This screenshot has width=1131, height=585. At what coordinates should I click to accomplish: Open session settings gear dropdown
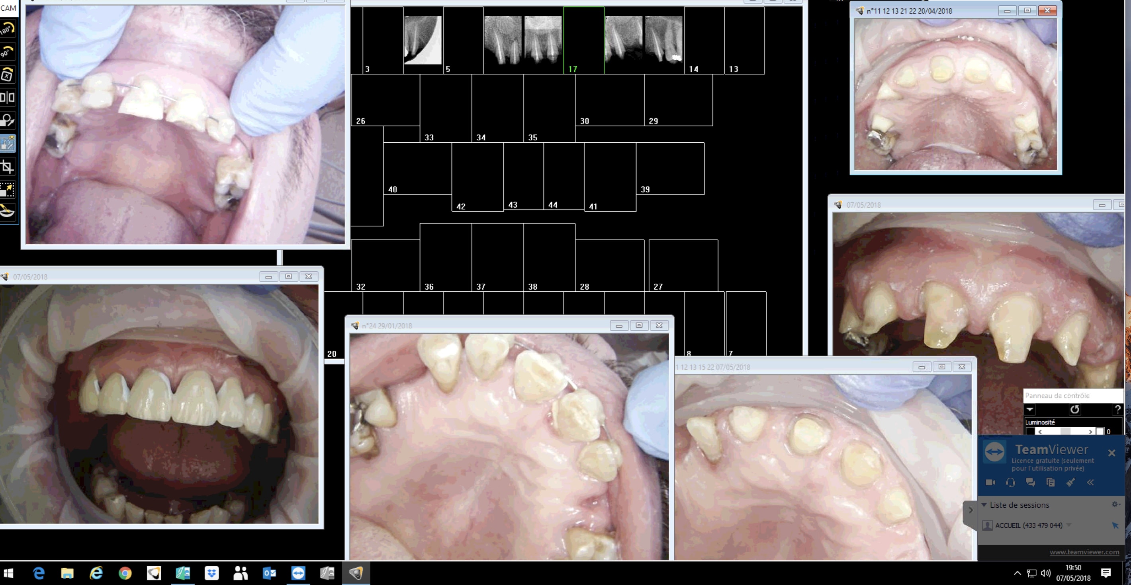pos(1115,504)
